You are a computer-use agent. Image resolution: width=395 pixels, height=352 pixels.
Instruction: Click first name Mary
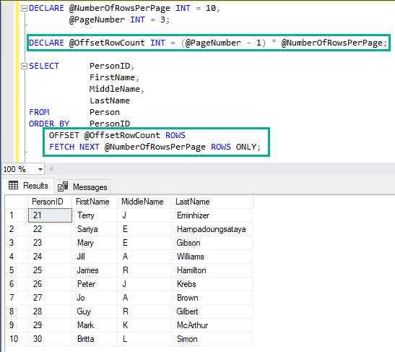pyautogui.click(x=85, y=243)
